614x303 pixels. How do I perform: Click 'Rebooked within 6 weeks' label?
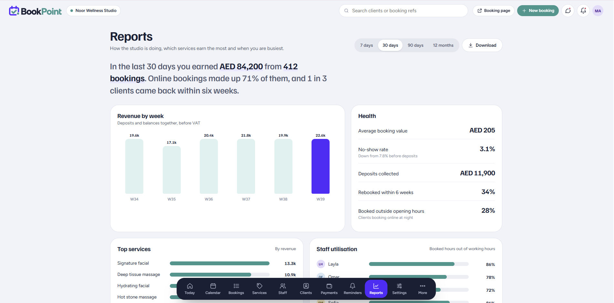386,192
